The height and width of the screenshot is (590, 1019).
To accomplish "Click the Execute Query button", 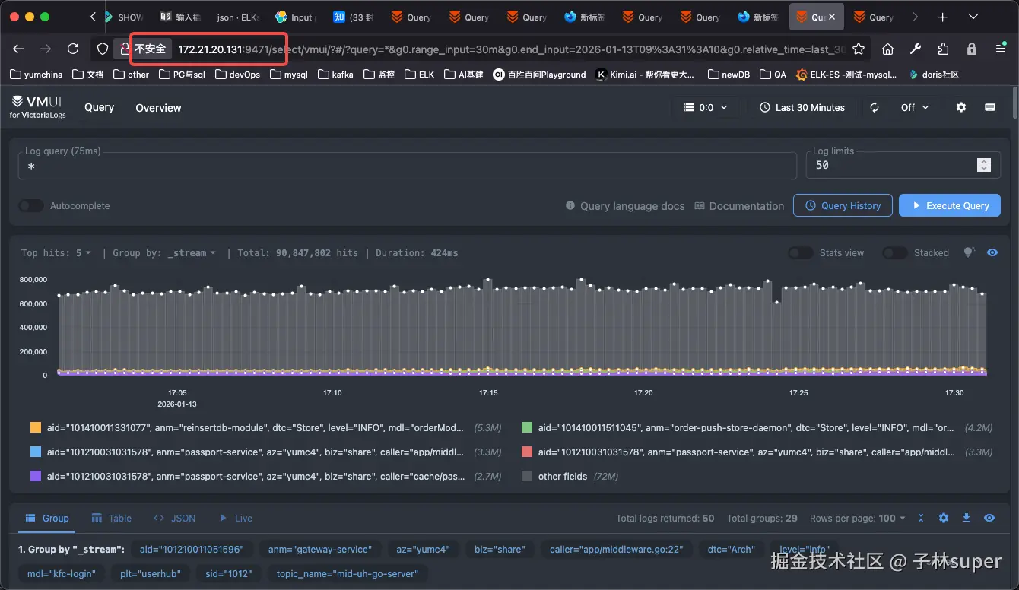I will pos(950,205).
